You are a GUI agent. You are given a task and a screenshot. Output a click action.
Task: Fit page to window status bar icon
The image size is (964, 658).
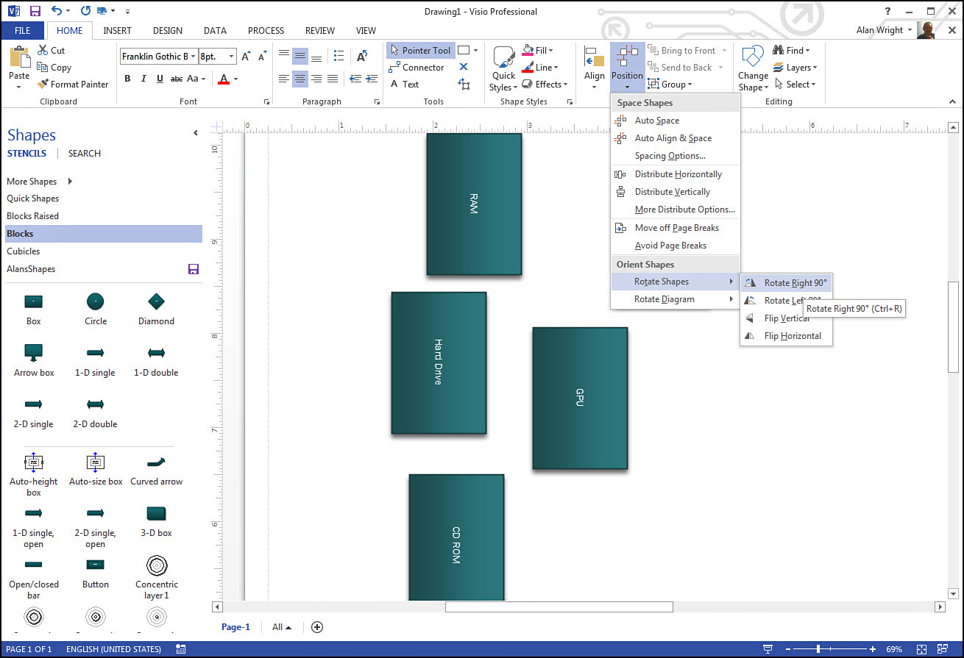922,649
